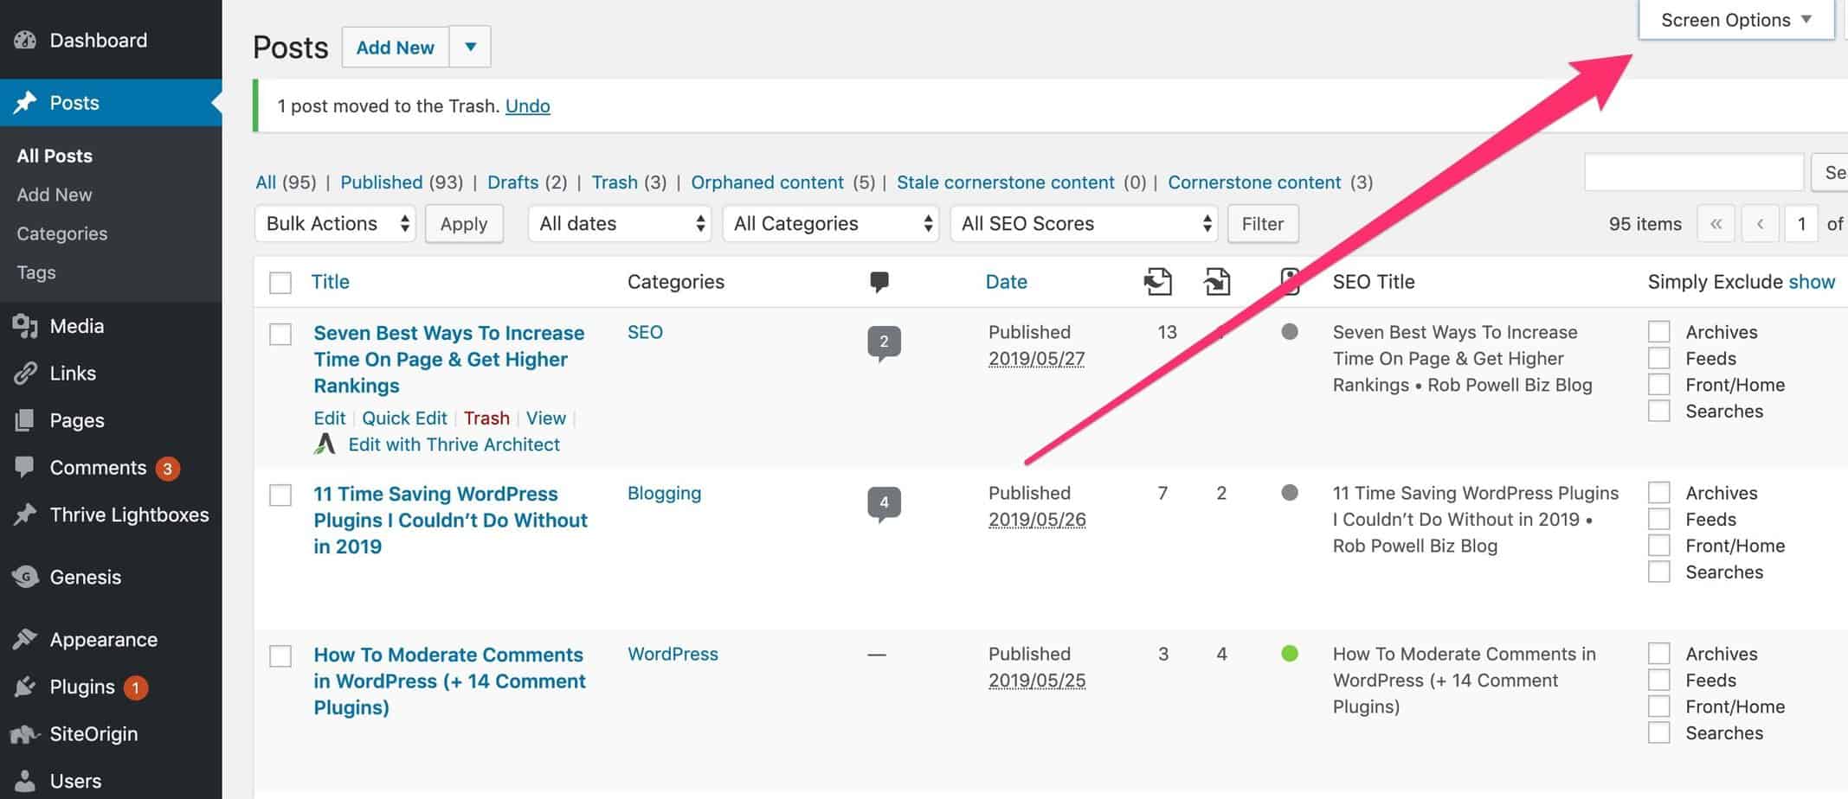Open the 4-comments bubble for the Blogging post
Screen dimensions: 1848x799
pos(884,503)
